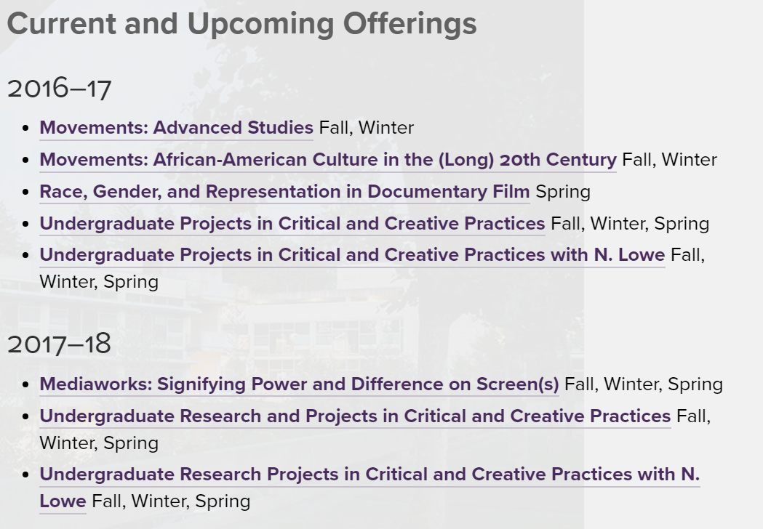Click the 2016–17 year heading
This screenshot has height=529, width=763.
60,89
